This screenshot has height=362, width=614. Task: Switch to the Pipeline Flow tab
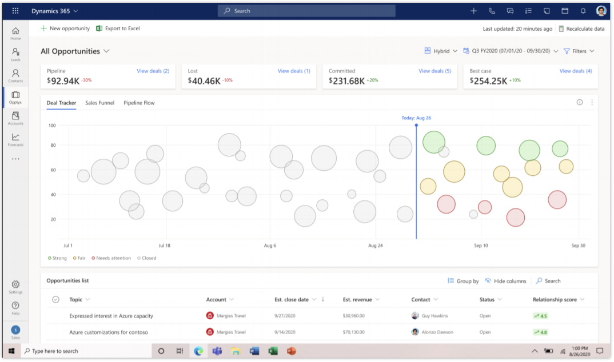[139, 103]
